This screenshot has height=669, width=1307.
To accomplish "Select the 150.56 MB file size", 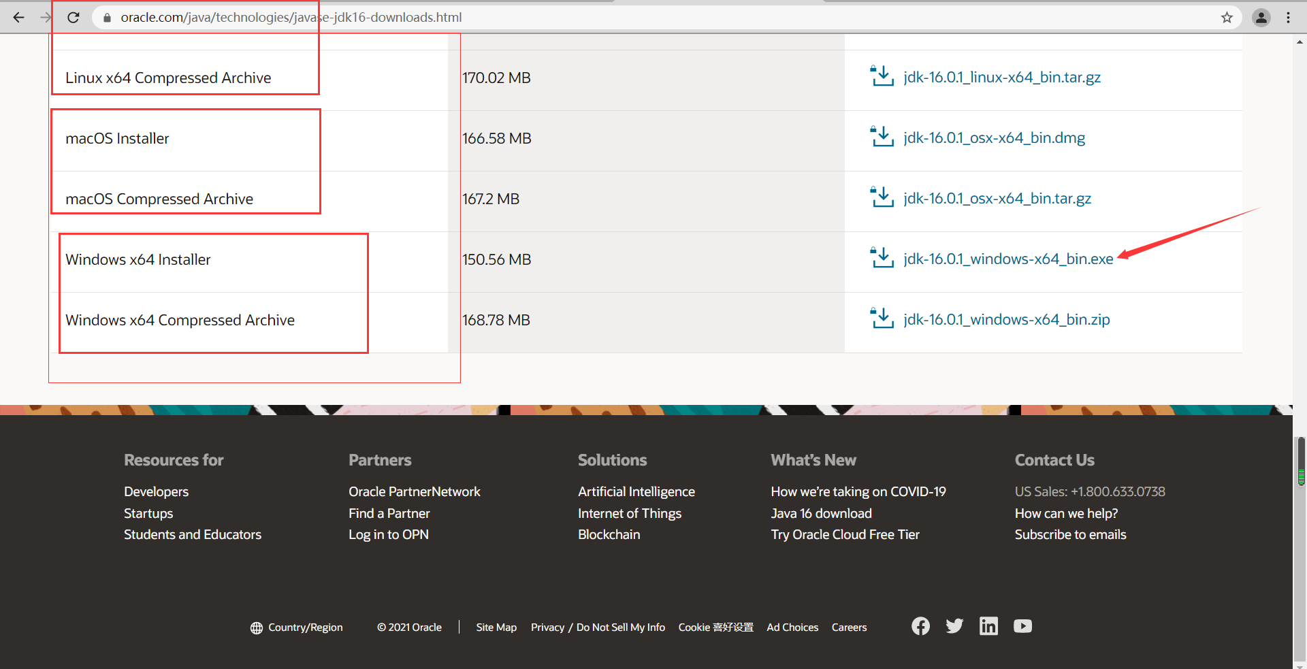I will point(496,259).
